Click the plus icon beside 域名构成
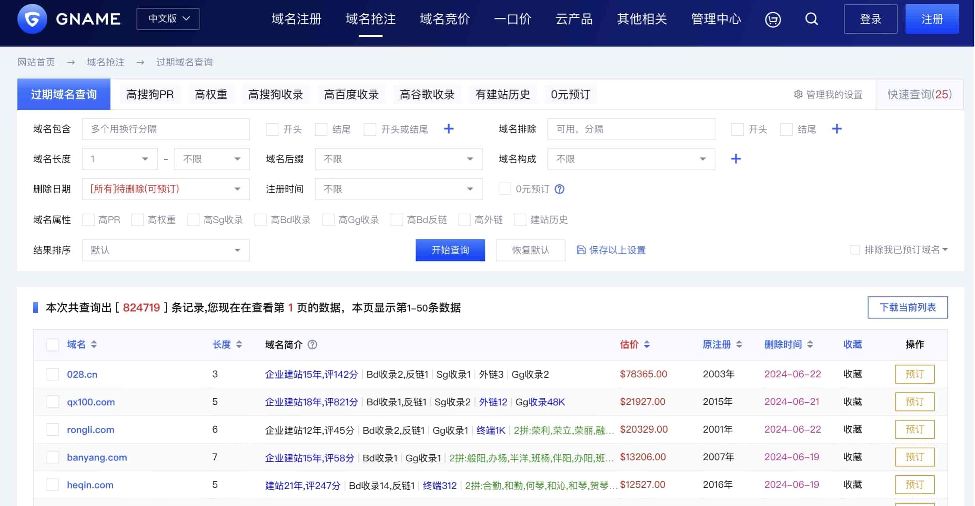 coord(735,159)
